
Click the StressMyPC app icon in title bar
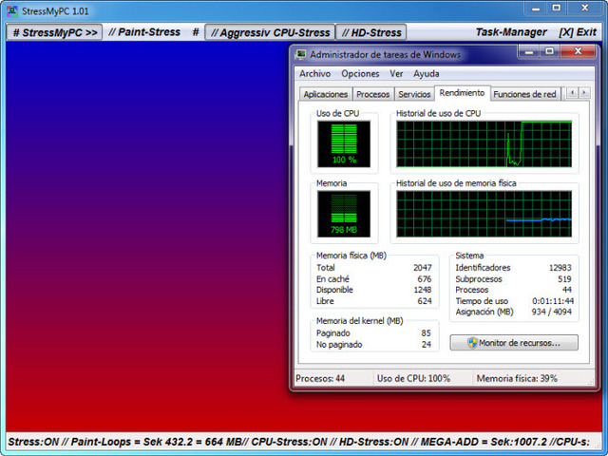click(12, 10)
